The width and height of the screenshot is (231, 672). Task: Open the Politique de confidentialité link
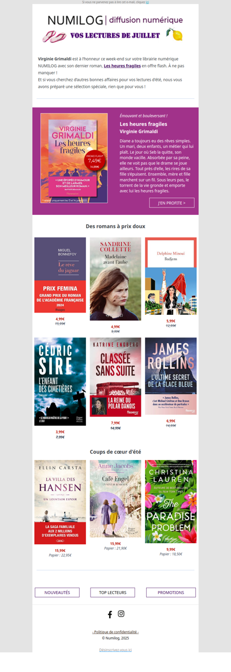coord(115,632)
